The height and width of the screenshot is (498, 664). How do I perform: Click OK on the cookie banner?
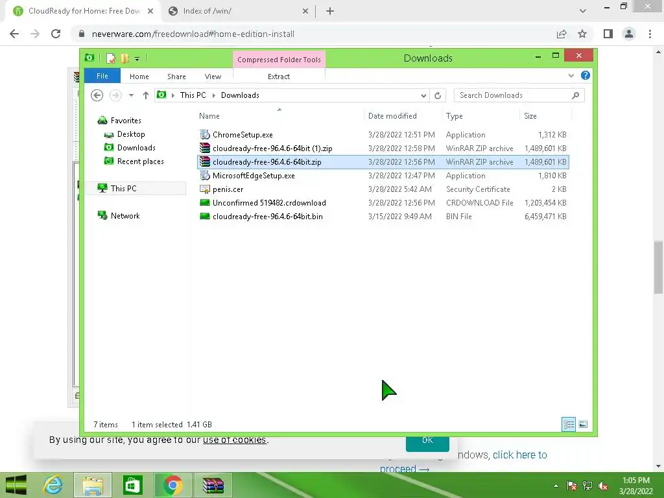tap(428, 441)
